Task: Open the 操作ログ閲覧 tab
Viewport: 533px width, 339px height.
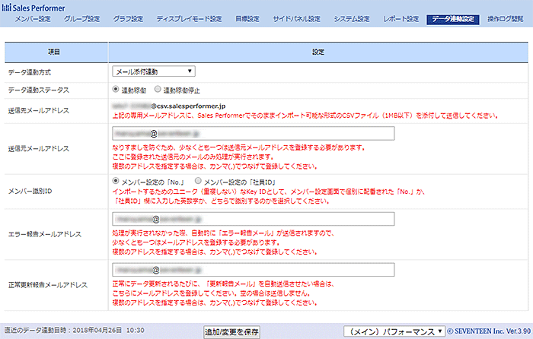Action: pos(506,19)
